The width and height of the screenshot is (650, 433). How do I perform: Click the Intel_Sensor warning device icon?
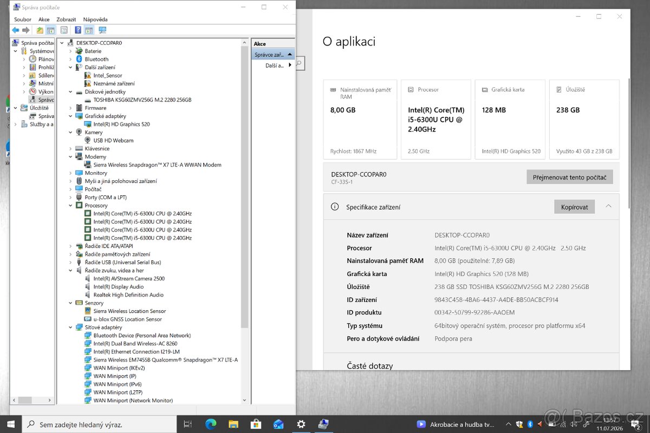(x=88, y=75)
